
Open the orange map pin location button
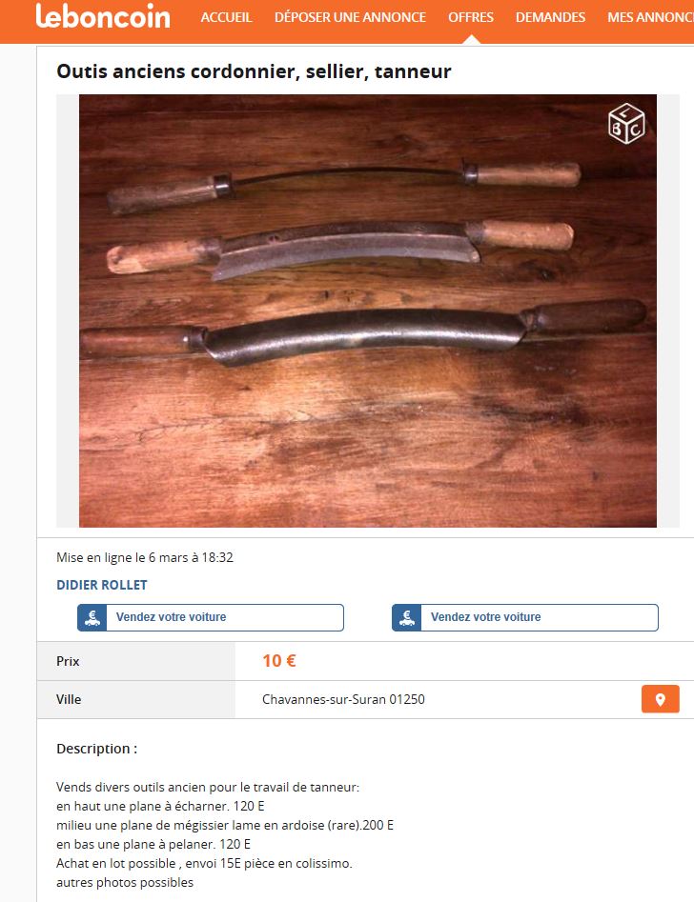(660, 699)
